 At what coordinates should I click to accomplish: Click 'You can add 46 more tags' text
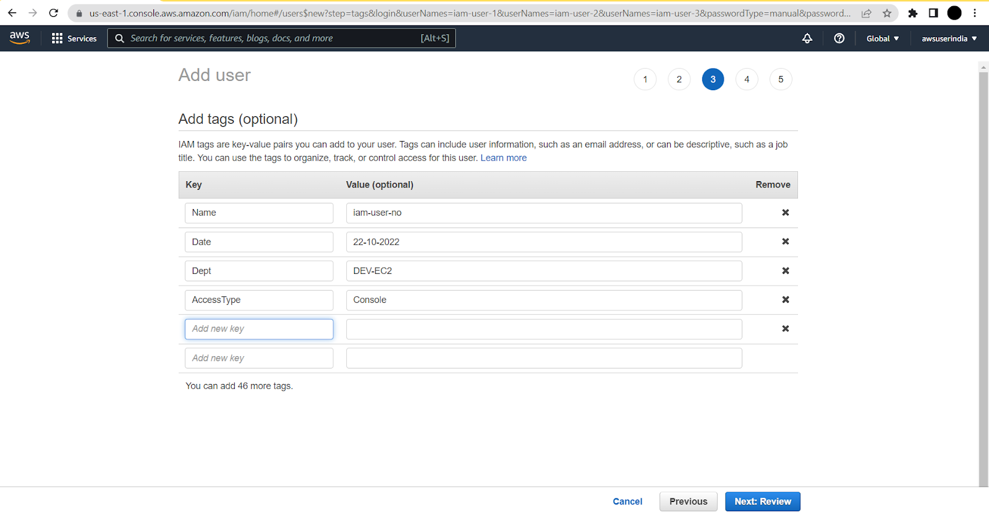(239, 386)
